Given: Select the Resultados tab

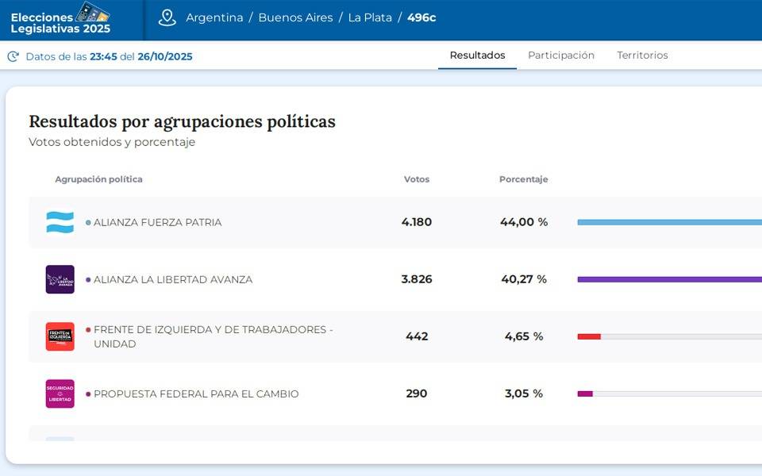Looking at the screenshot, I should (x=477, y=56).
